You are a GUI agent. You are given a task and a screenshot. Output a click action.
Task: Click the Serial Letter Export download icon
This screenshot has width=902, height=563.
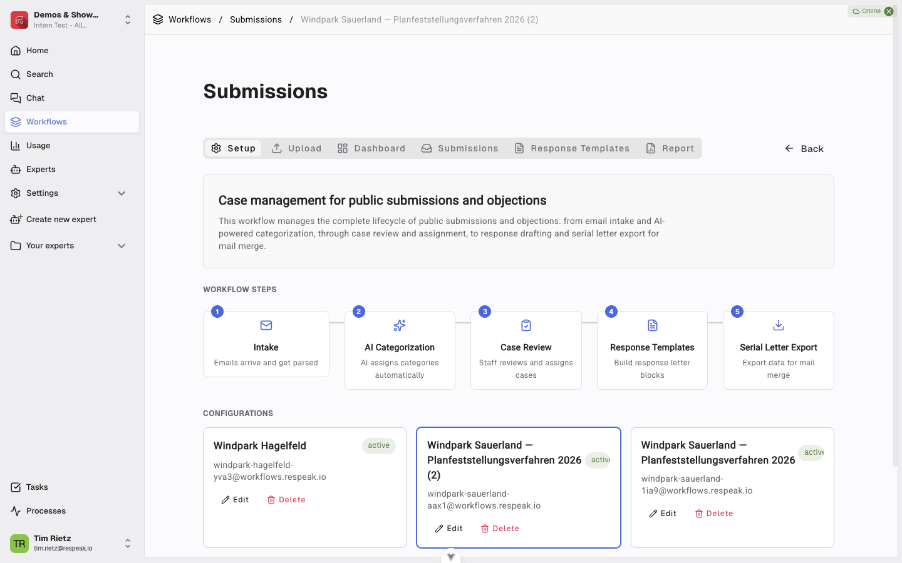tap(779, 325)
